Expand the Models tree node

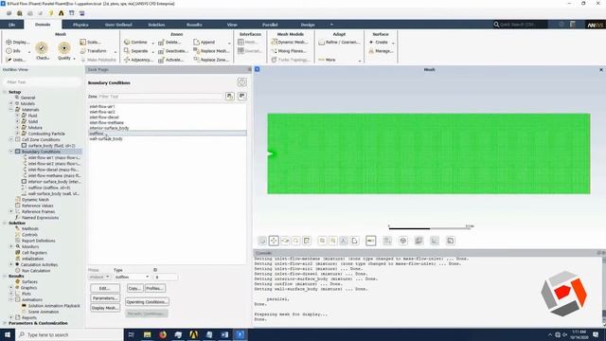pyautogui.click(x=11, y=103)
